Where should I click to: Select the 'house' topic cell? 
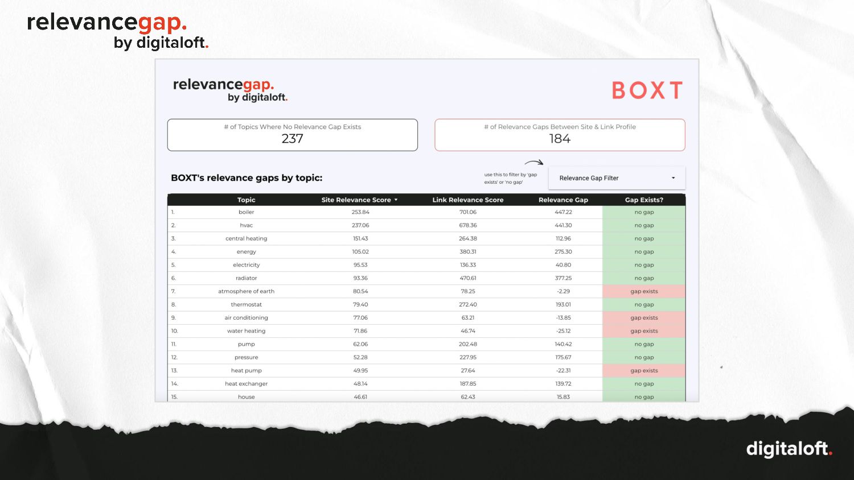246,397
